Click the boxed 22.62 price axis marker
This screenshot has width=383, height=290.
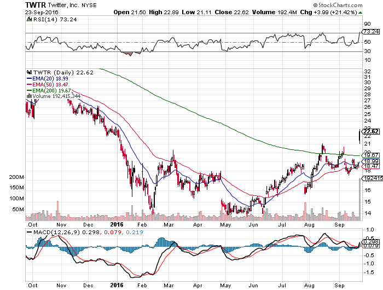371,131
